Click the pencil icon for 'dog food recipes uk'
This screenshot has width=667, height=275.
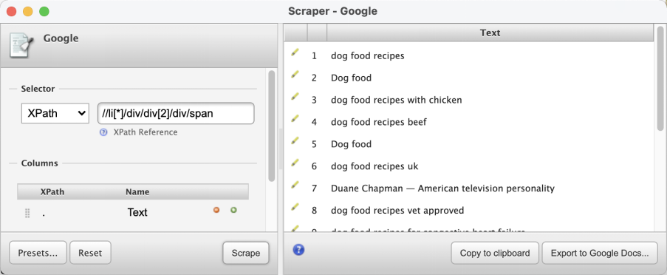click(295, 163)
